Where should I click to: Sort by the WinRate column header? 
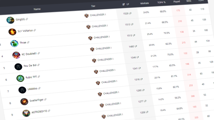click(144, 3)
